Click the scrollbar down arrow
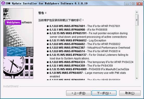Viewport: 144px width, 99px height. [137, 78]
